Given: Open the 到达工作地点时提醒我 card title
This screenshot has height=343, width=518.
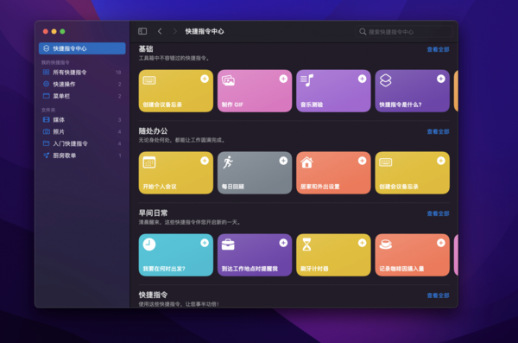Looking at the screenshot, I should (250, 269).
